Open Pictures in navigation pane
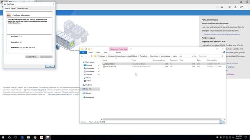Image resolution: width=250 pixels, height=140 pixels. click(89, 74)
